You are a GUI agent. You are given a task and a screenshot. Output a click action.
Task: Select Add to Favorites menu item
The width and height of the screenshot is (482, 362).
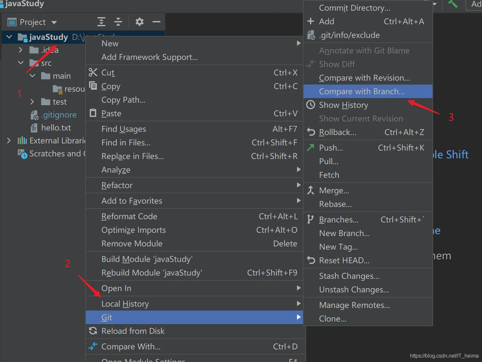pyautogui.click(x=194, y=201)
